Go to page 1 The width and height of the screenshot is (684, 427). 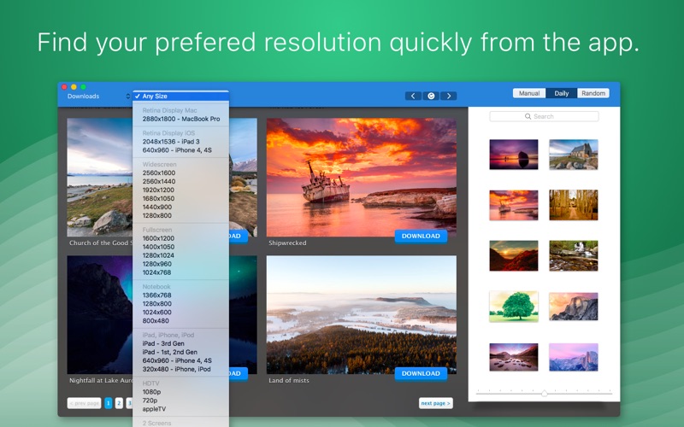(x=109, y=403)
